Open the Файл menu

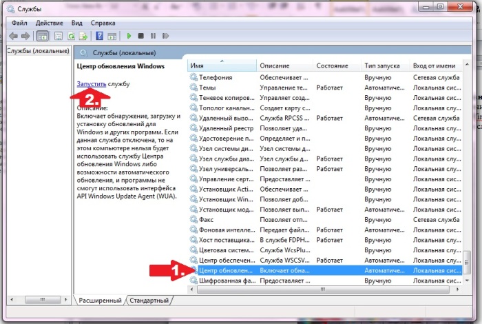(x=19, y=22)
